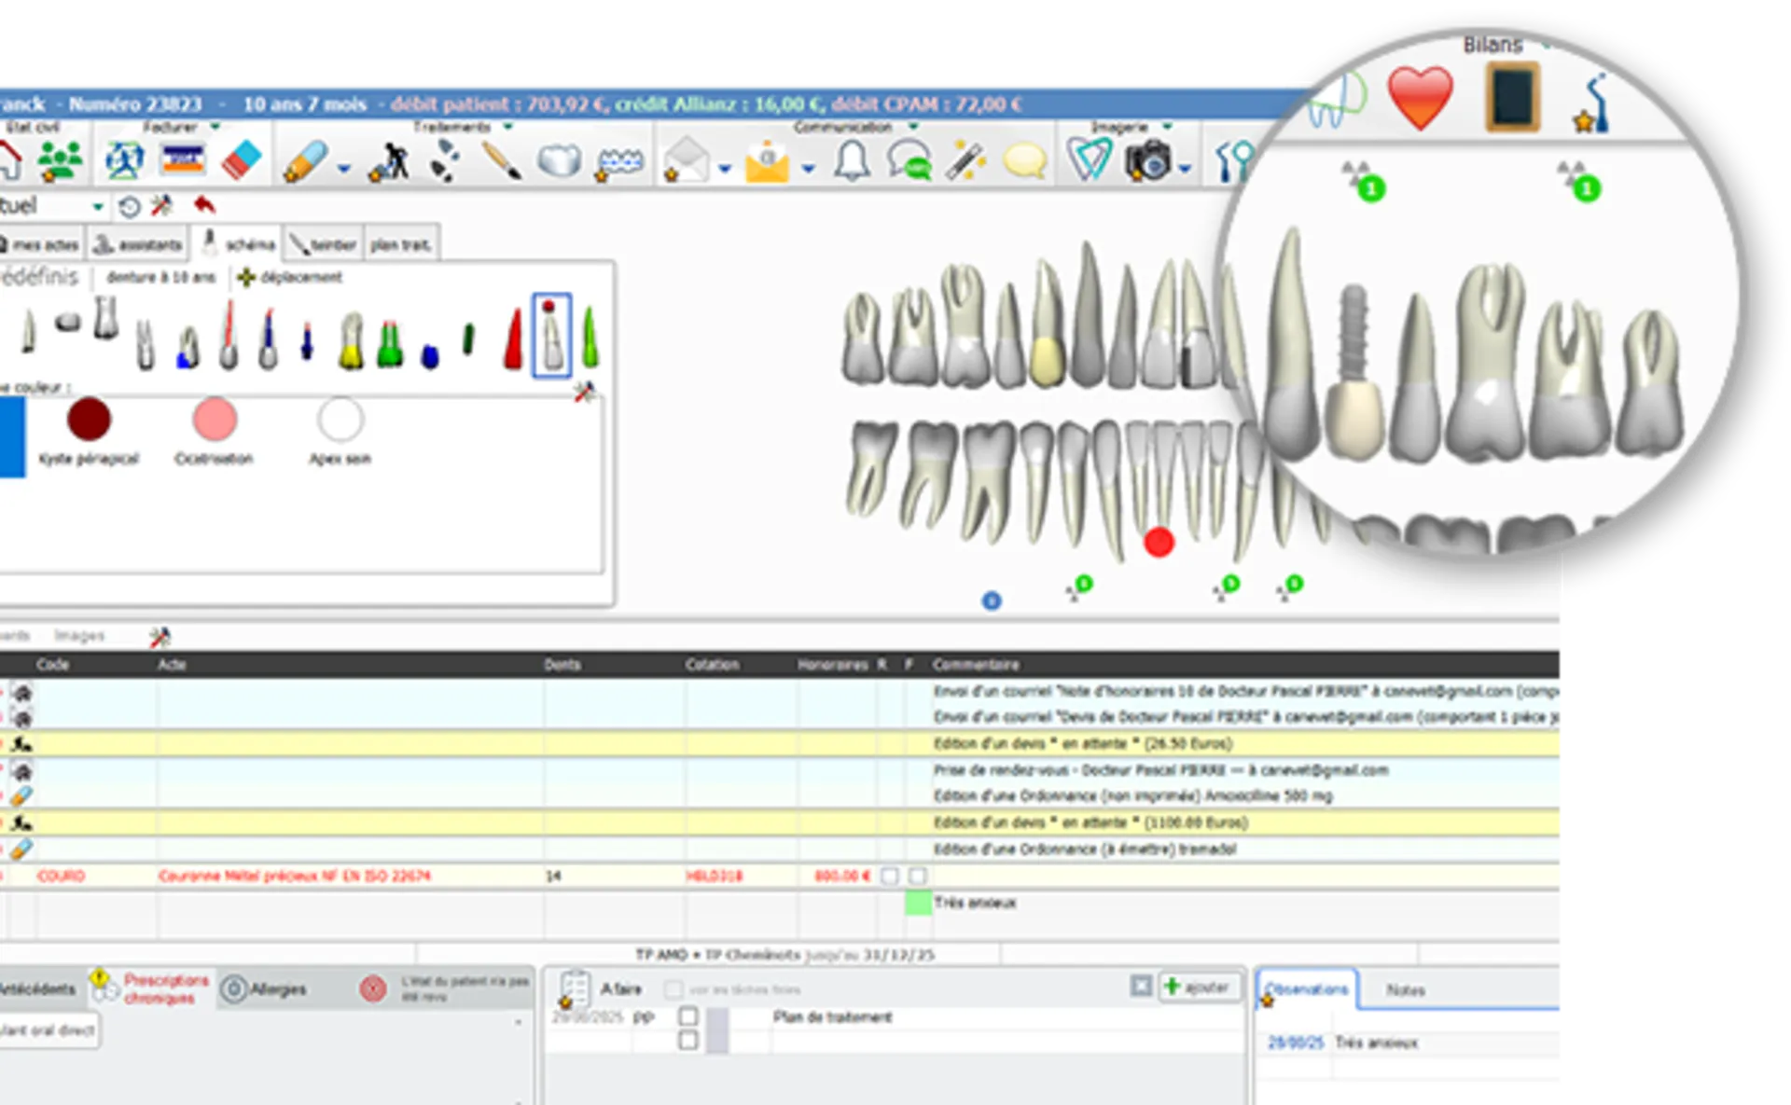Switch to the plan trait. tab
This screenshot has height=1105, width=1791.
400,244
